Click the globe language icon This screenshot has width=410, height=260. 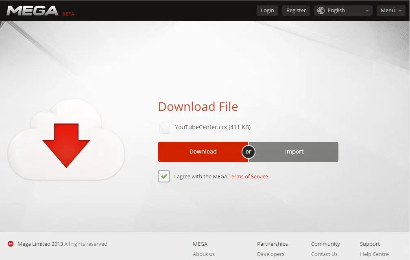(321, 11)
